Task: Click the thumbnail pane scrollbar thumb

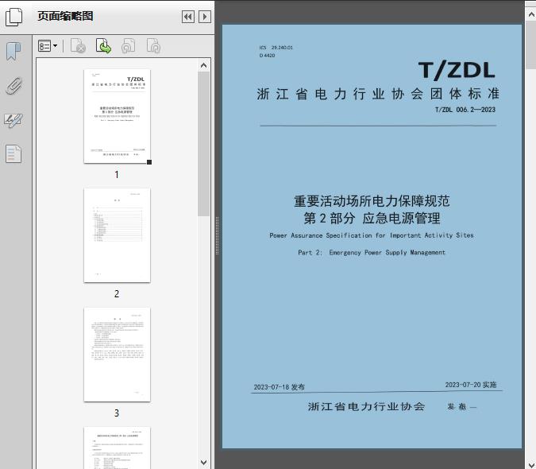Action: point(204,144)
